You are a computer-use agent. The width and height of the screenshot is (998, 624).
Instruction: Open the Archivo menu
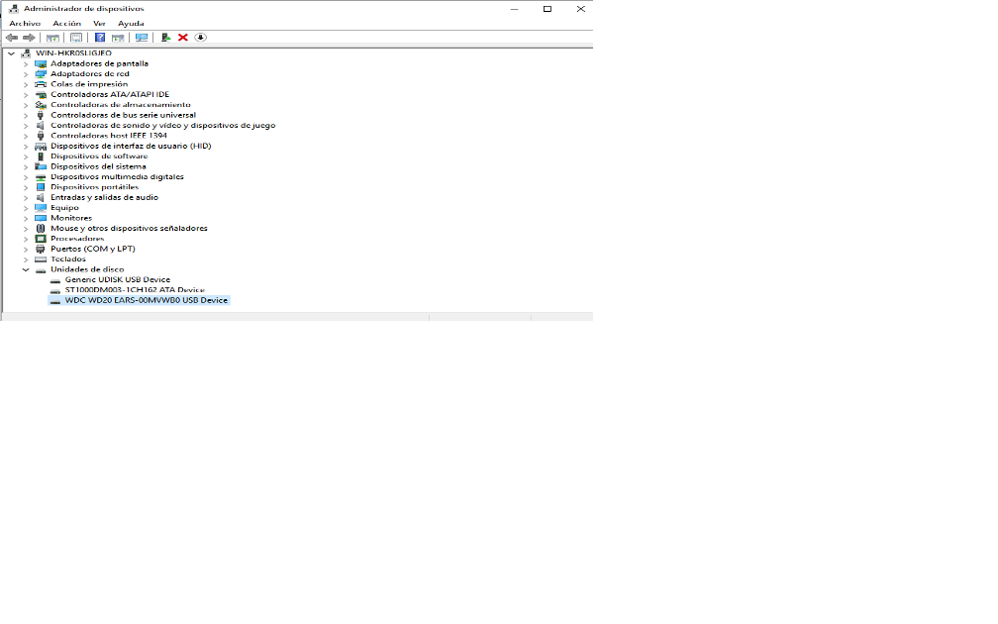point(25,24)
